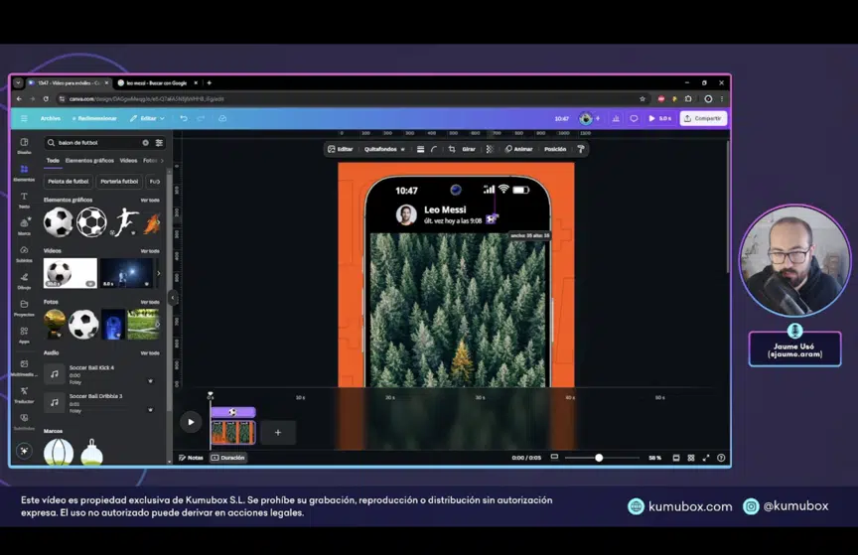858x555 pixels.
Task: See all Fotos results
Action: (x=150, y=302)
